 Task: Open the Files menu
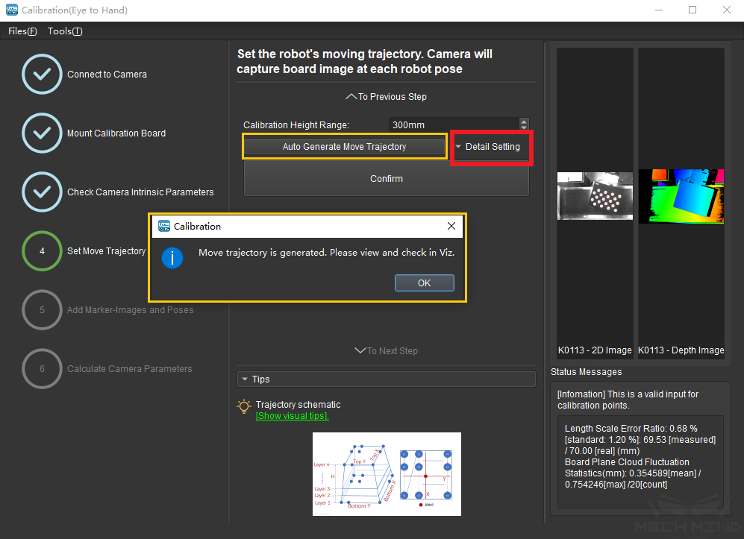point(22,31)
